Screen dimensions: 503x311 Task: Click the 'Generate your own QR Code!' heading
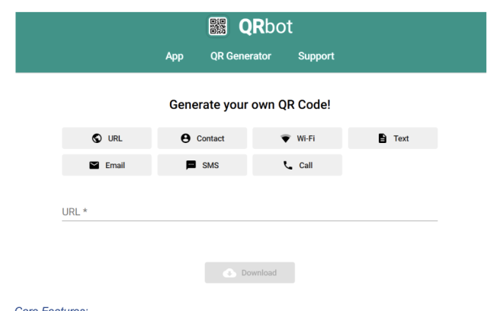(x=250, y=105)
